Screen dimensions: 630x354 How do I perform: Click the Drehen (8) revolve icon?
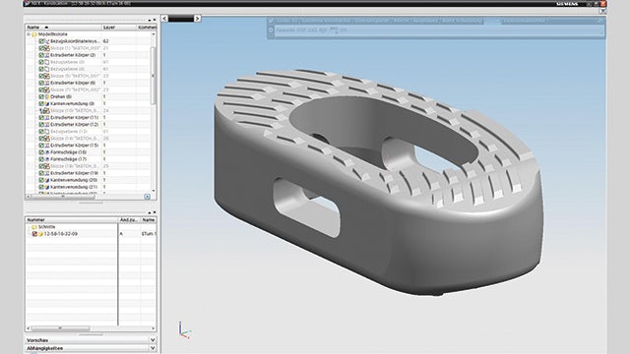click(x=47, y=96)
